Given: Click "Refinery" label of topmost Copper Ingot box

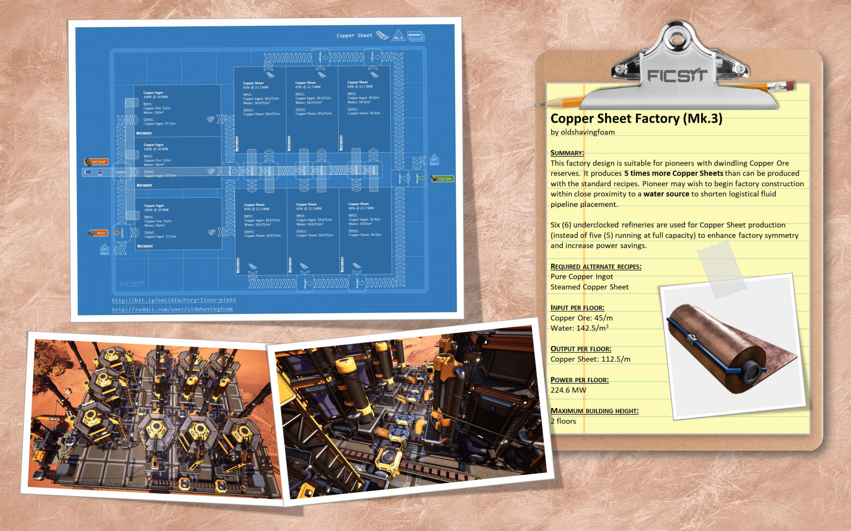Looking at the screenshot, I should point(144,133).
